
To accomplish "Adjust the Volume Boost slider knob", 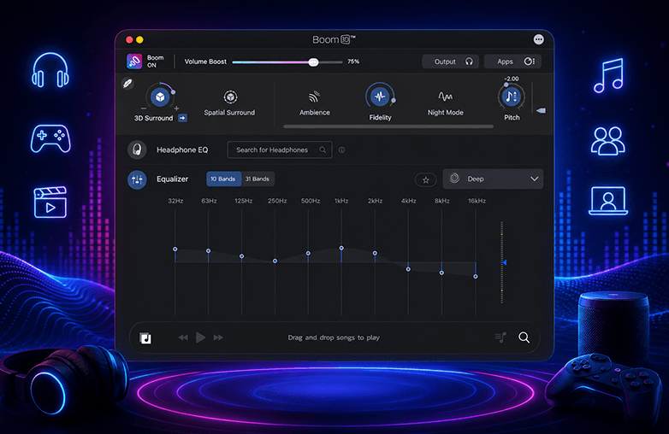I will 314,62.
